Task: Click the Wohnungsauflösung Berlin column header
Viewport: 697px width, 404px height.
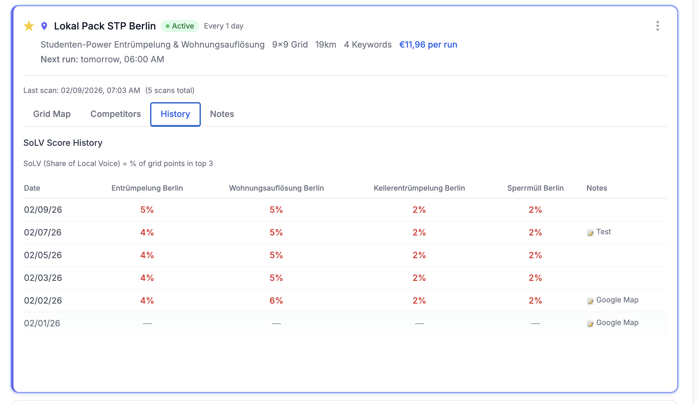Action: pyautogui.click(x=276, y=188)
